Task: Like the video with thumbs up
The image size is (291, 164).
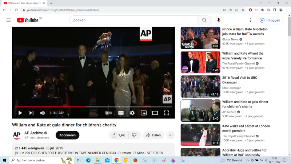Action: [x=118, y=135]
